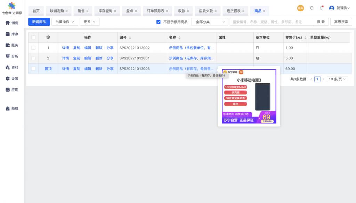
Task: Close the 销售 tab
Action: [x=87, y=11]
